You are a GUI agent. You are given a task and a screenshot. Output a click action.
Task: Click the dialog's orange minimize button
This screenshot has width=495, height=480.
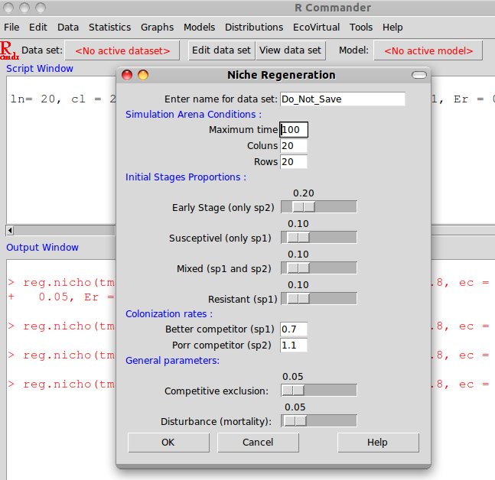[142, 75]
